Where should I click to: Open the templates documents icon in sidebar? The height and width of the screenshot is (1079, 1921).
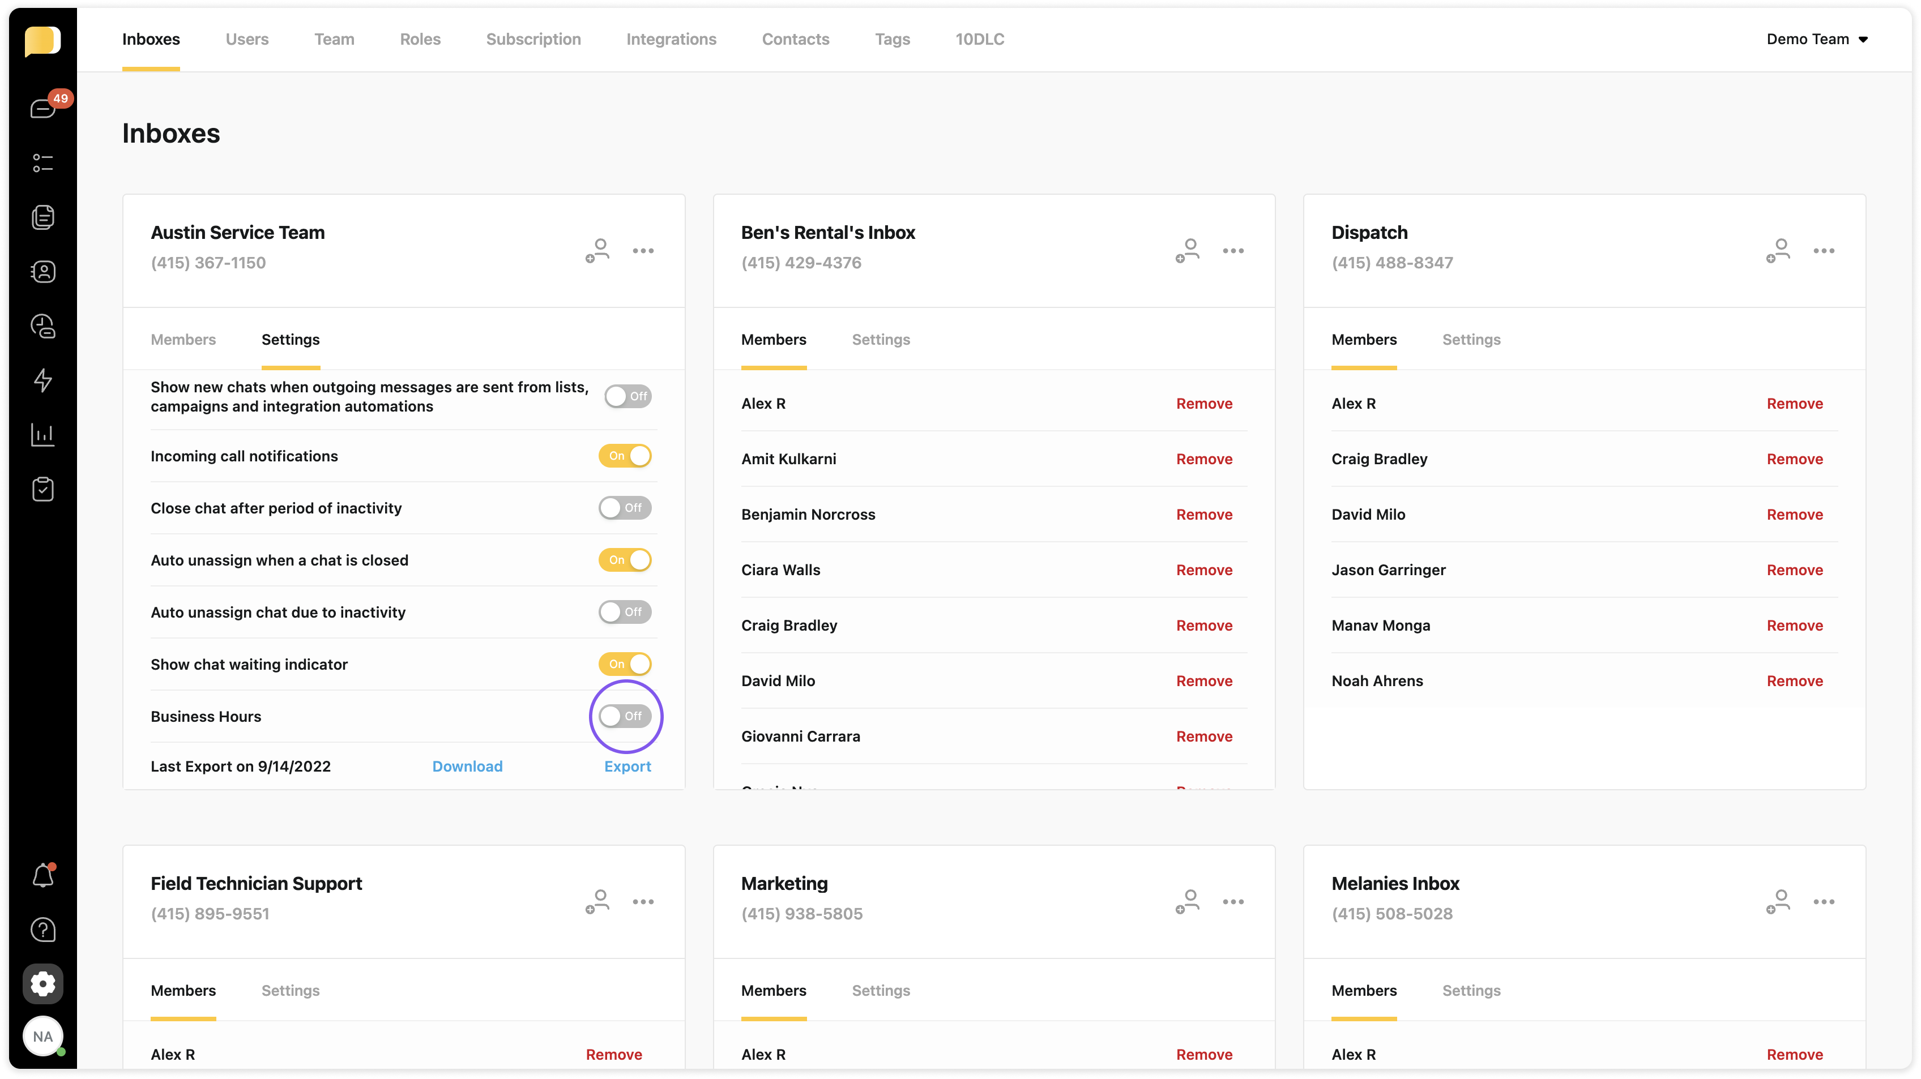pos(42,217)
